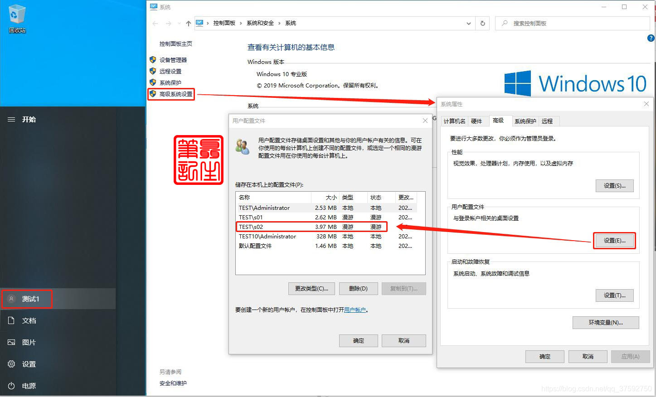656x397 pixels.
Task: Sort profiles by 类型 column header
Action: (x=353, y=198)
